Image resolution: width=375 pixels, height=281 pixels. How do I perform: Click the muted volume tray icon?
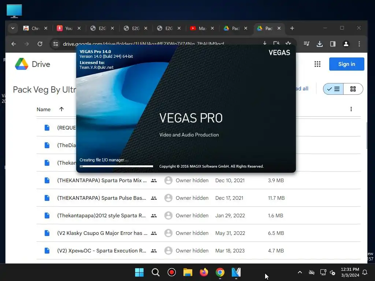point(333,272)
